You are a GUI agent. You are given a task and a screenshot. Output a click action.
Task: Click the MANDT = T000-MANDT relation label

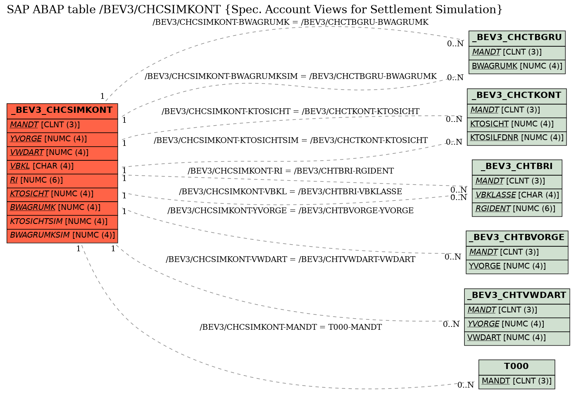(x=291, y=327)
